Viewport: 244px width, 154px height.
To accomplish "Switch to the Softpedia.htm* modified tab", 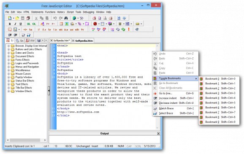I will (x=60, y=41).
